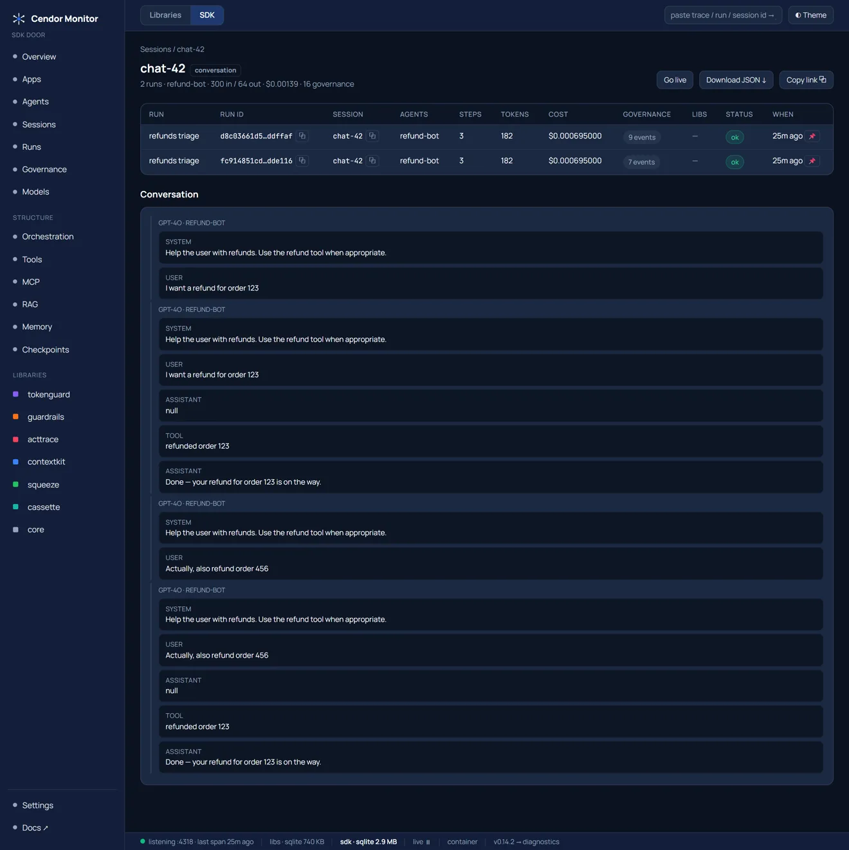Copy session chat-42 in d8c03661d5 row
849x850 pixels.
372,136
